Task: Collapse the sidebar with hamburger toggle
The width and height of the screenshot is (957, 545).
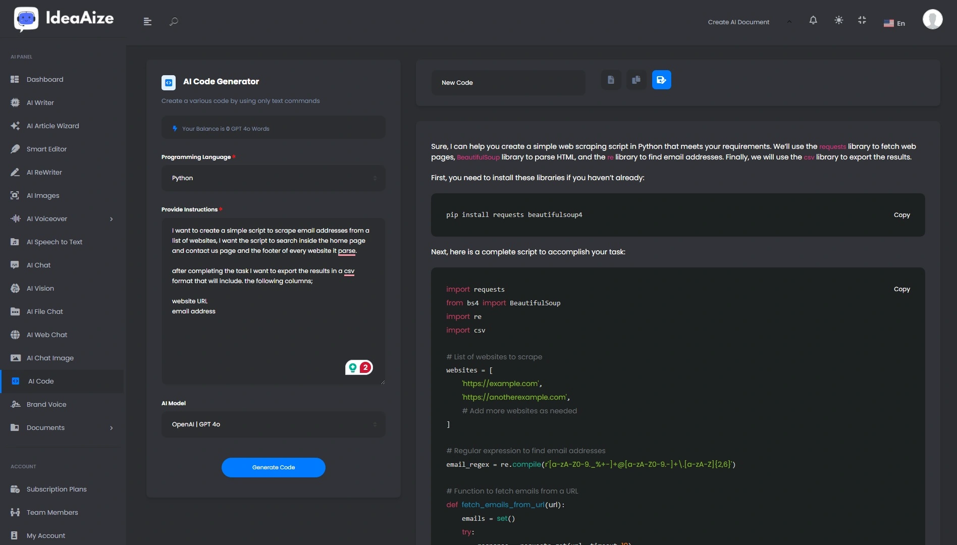Action: [147, 21]
